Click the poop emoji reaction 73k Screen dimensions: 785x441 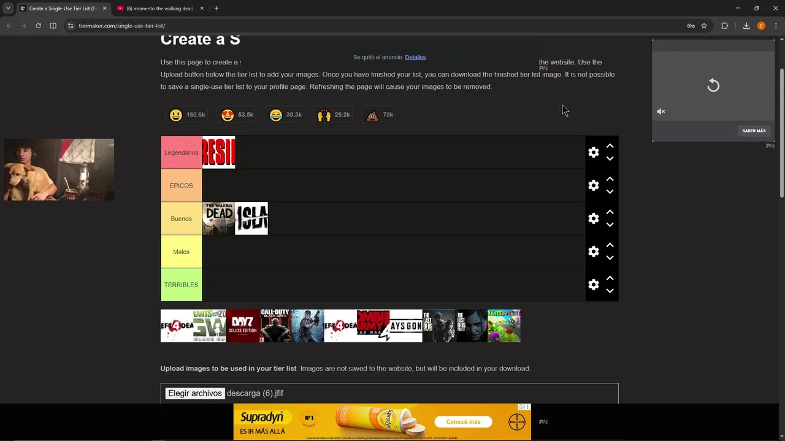(379, 115)
